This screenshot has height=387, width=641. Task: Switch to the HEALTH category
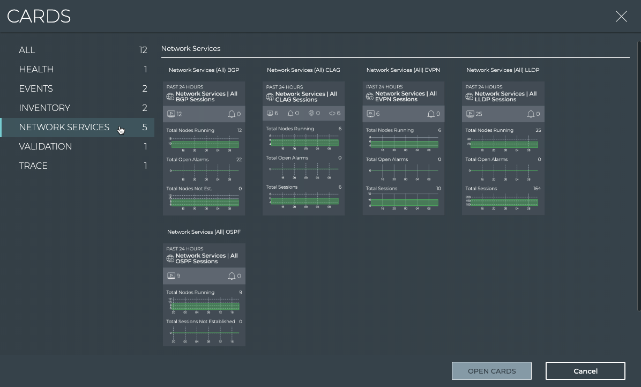click(36, 69)
